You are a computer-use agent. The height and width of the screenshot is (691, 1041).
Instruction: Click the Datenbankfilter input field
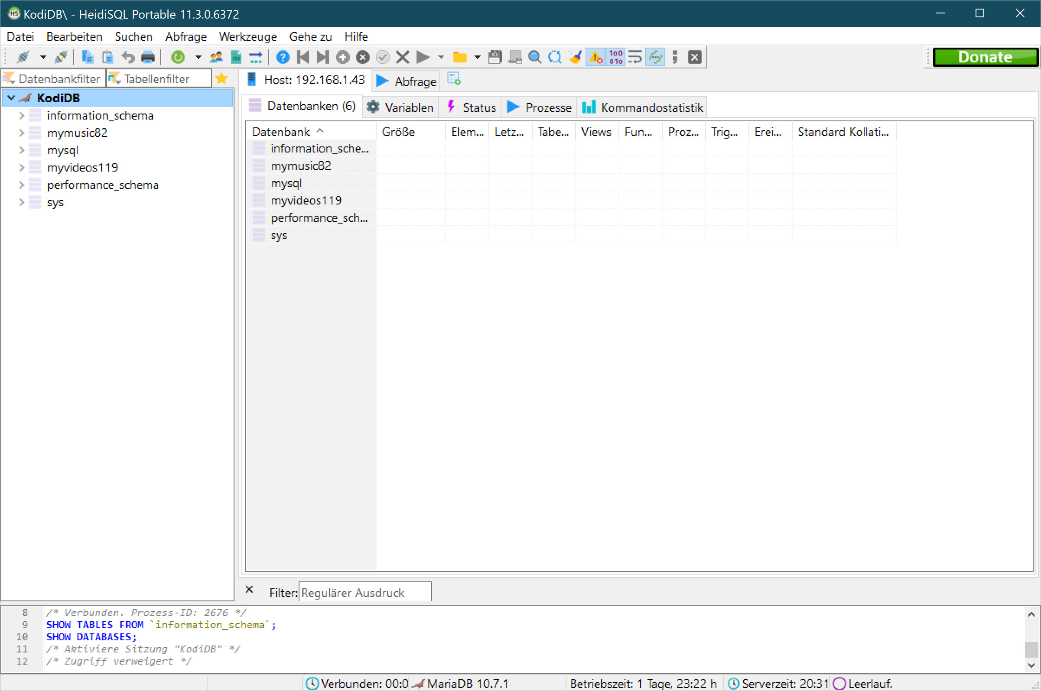(53, 79)
